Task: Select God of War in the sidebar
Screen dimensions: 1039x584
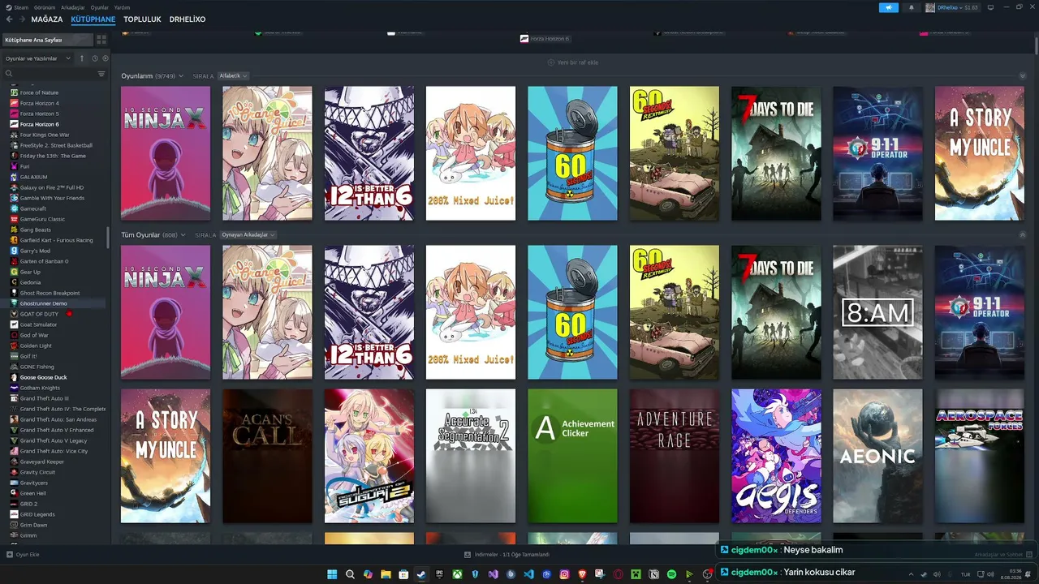Action: (x=54, y=335)
